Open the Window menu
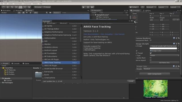 (35, 4)
